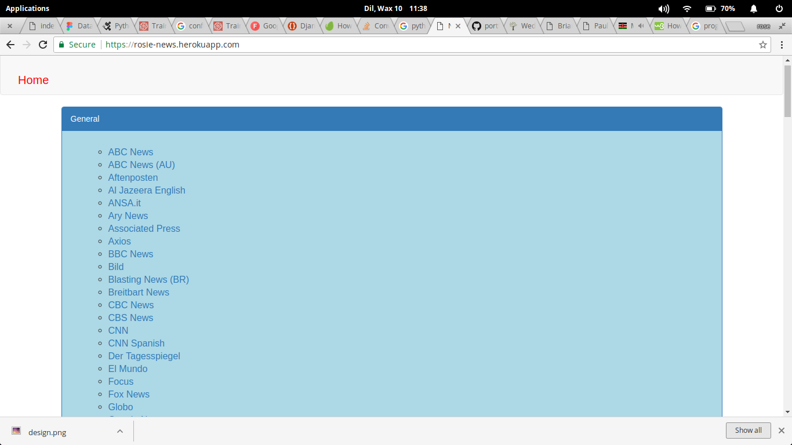Viewport: 792px width, 445px height.
Task: Switch to the Google 'conf' tab
Action: click(x=191, y=26)
